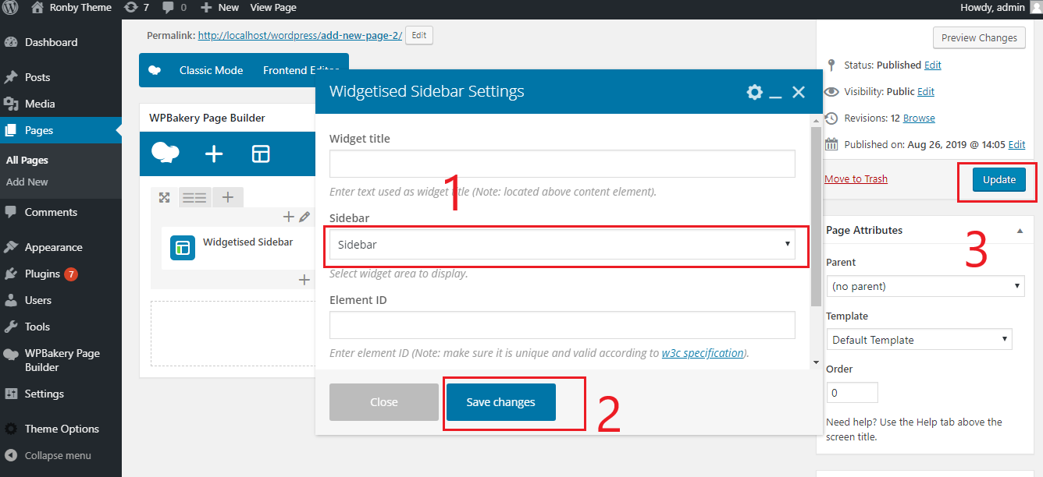Click the Move to Trash link
The image size is (1043, 477).
click(x=856, y=179)
